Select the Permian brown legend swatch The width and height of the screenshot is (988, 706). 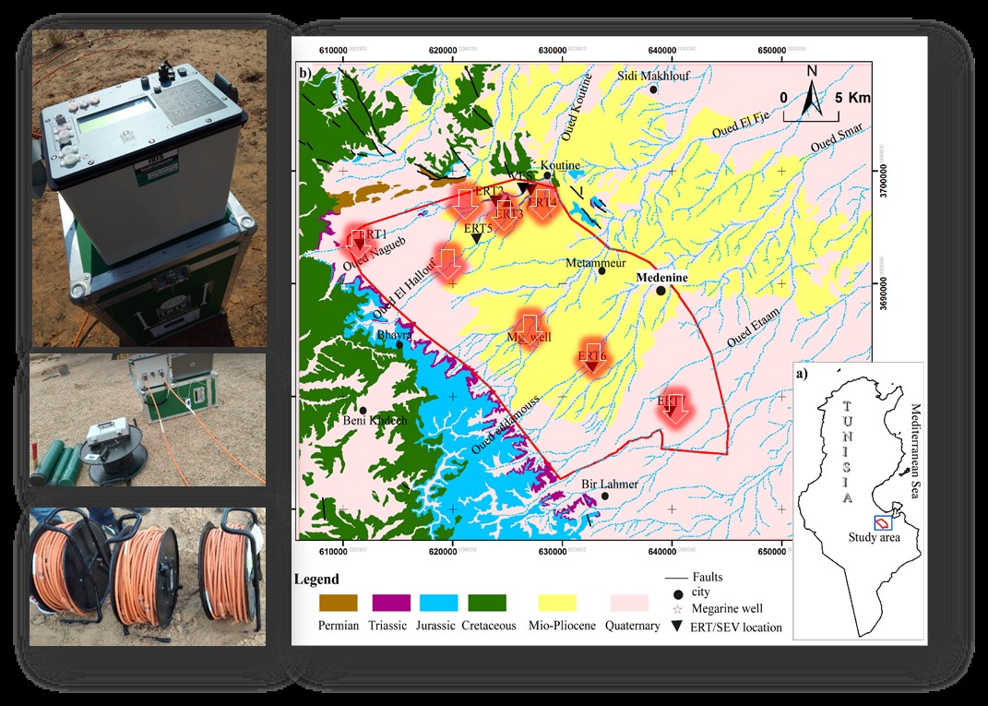click(339, 603)
